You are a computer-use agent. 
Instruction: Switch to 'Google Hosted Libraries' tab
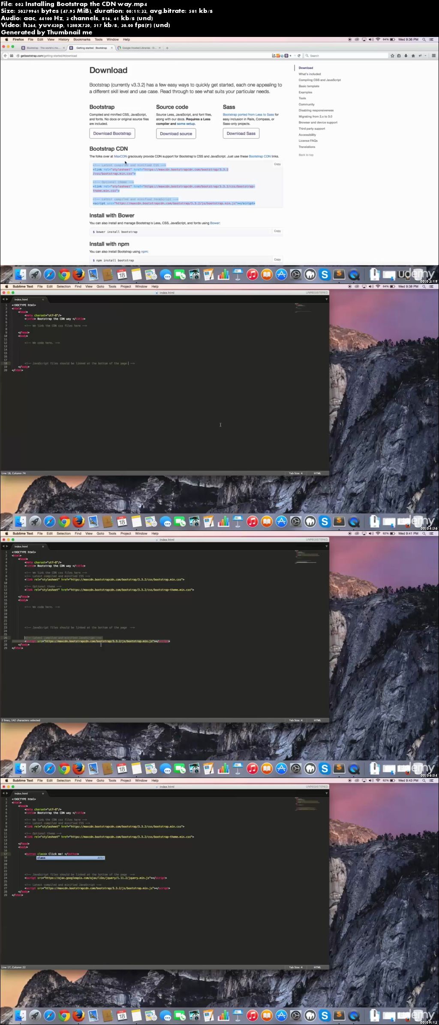click(139, 48)
